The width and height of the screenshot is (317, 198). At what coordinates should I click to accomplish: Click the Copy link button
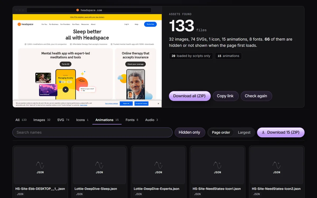tap(225, 96)
